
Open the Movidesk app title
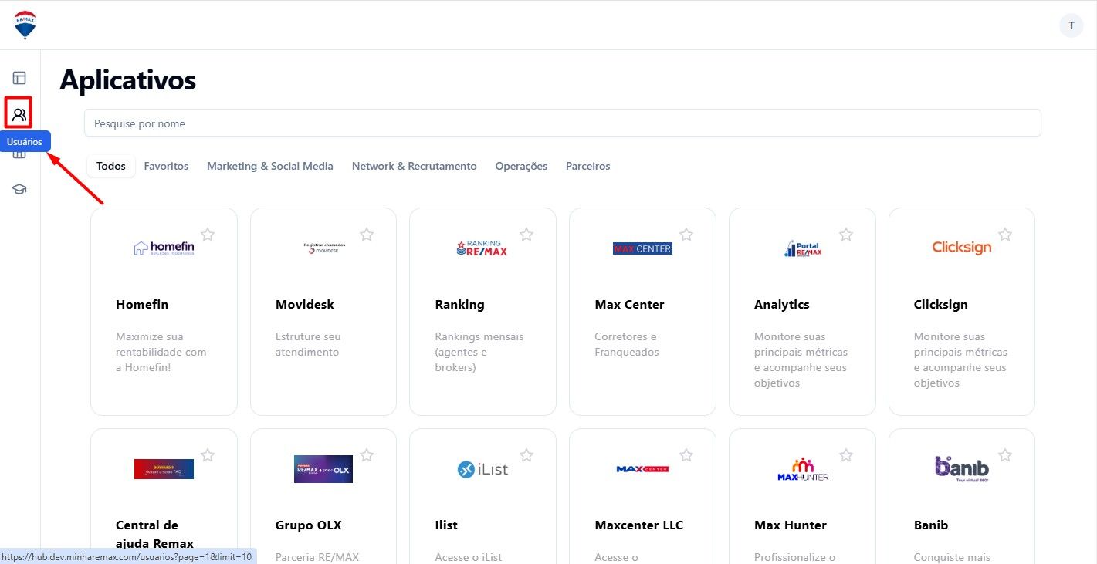(305, 304)
